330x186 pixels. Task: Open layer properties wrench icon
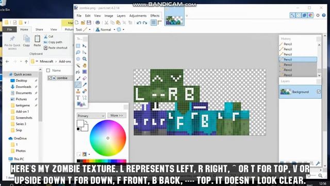(318, 163)
